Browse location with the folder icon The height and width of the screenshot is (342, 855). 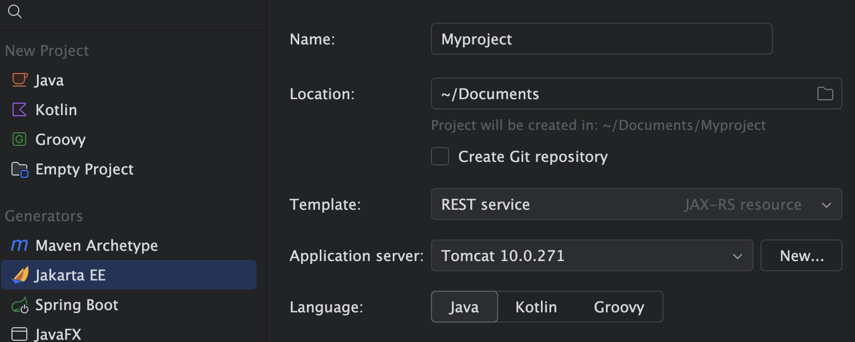click(x=825, y=93)
